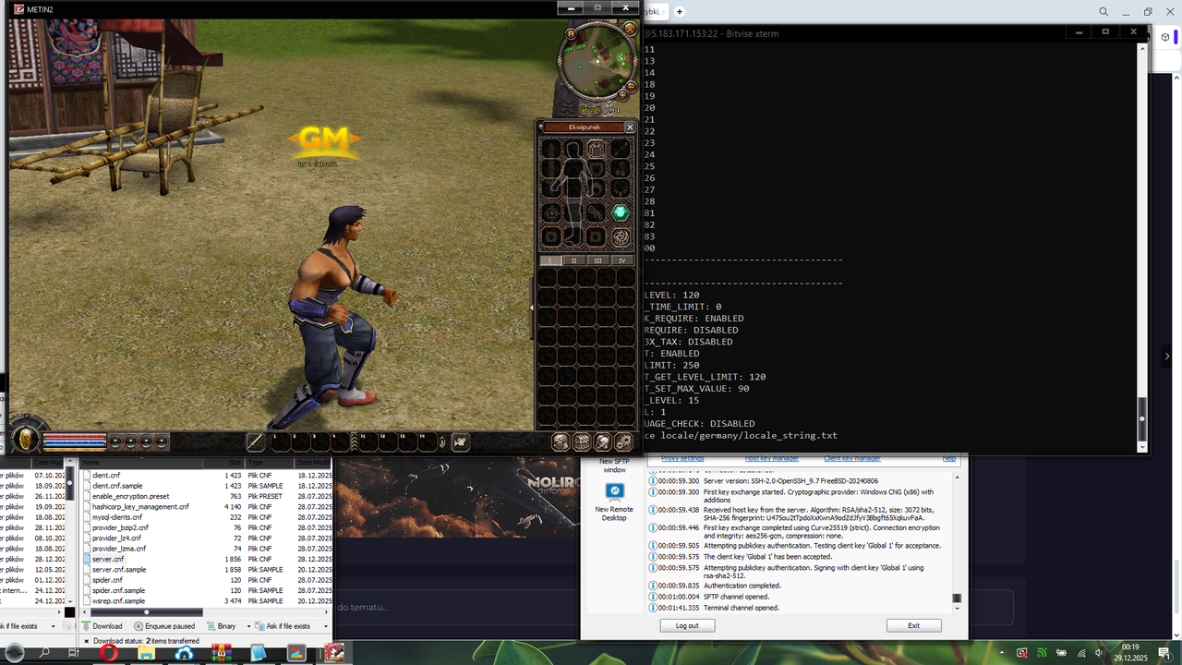Toggle the camera mode icon in game bar
Viewport: 1182px width, 665px height.
[460, 442]
